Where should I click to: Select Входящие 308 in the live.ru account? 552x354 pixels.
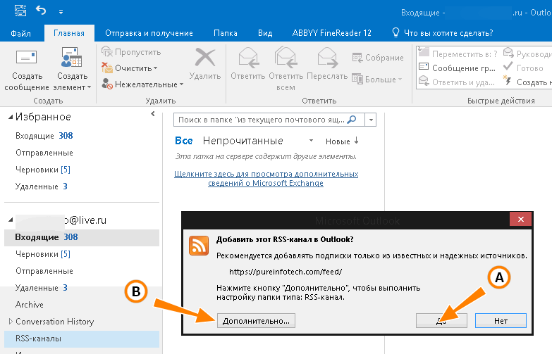click(82, 237)
